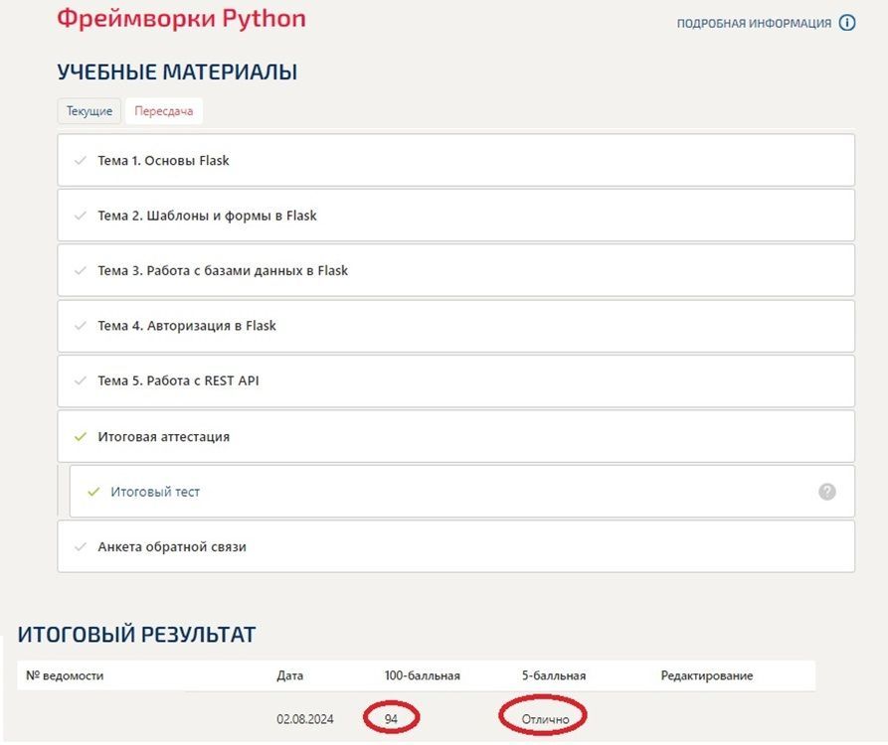Expand Анкета обратной связи
This screenshot has height=745, width=888.
455,546
